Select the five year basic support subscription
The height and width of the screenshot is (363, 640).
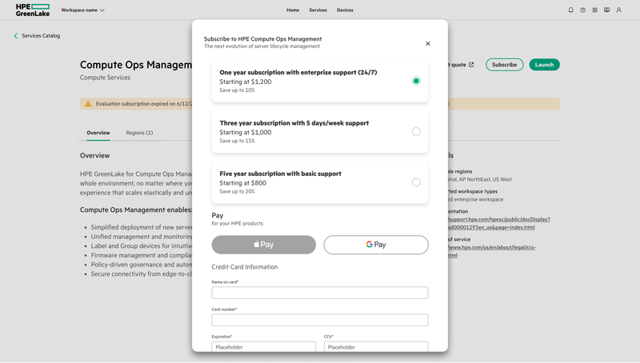tap(416, 182)
